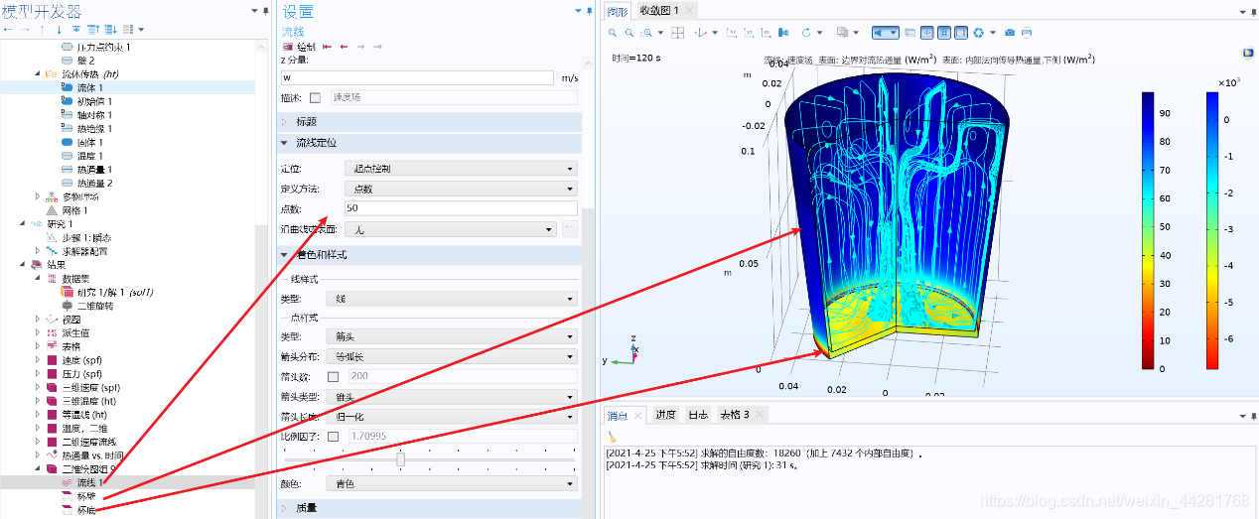Click the 绘制 plot button in settings
The image size is (1259, 519).
tap(300, 47)
